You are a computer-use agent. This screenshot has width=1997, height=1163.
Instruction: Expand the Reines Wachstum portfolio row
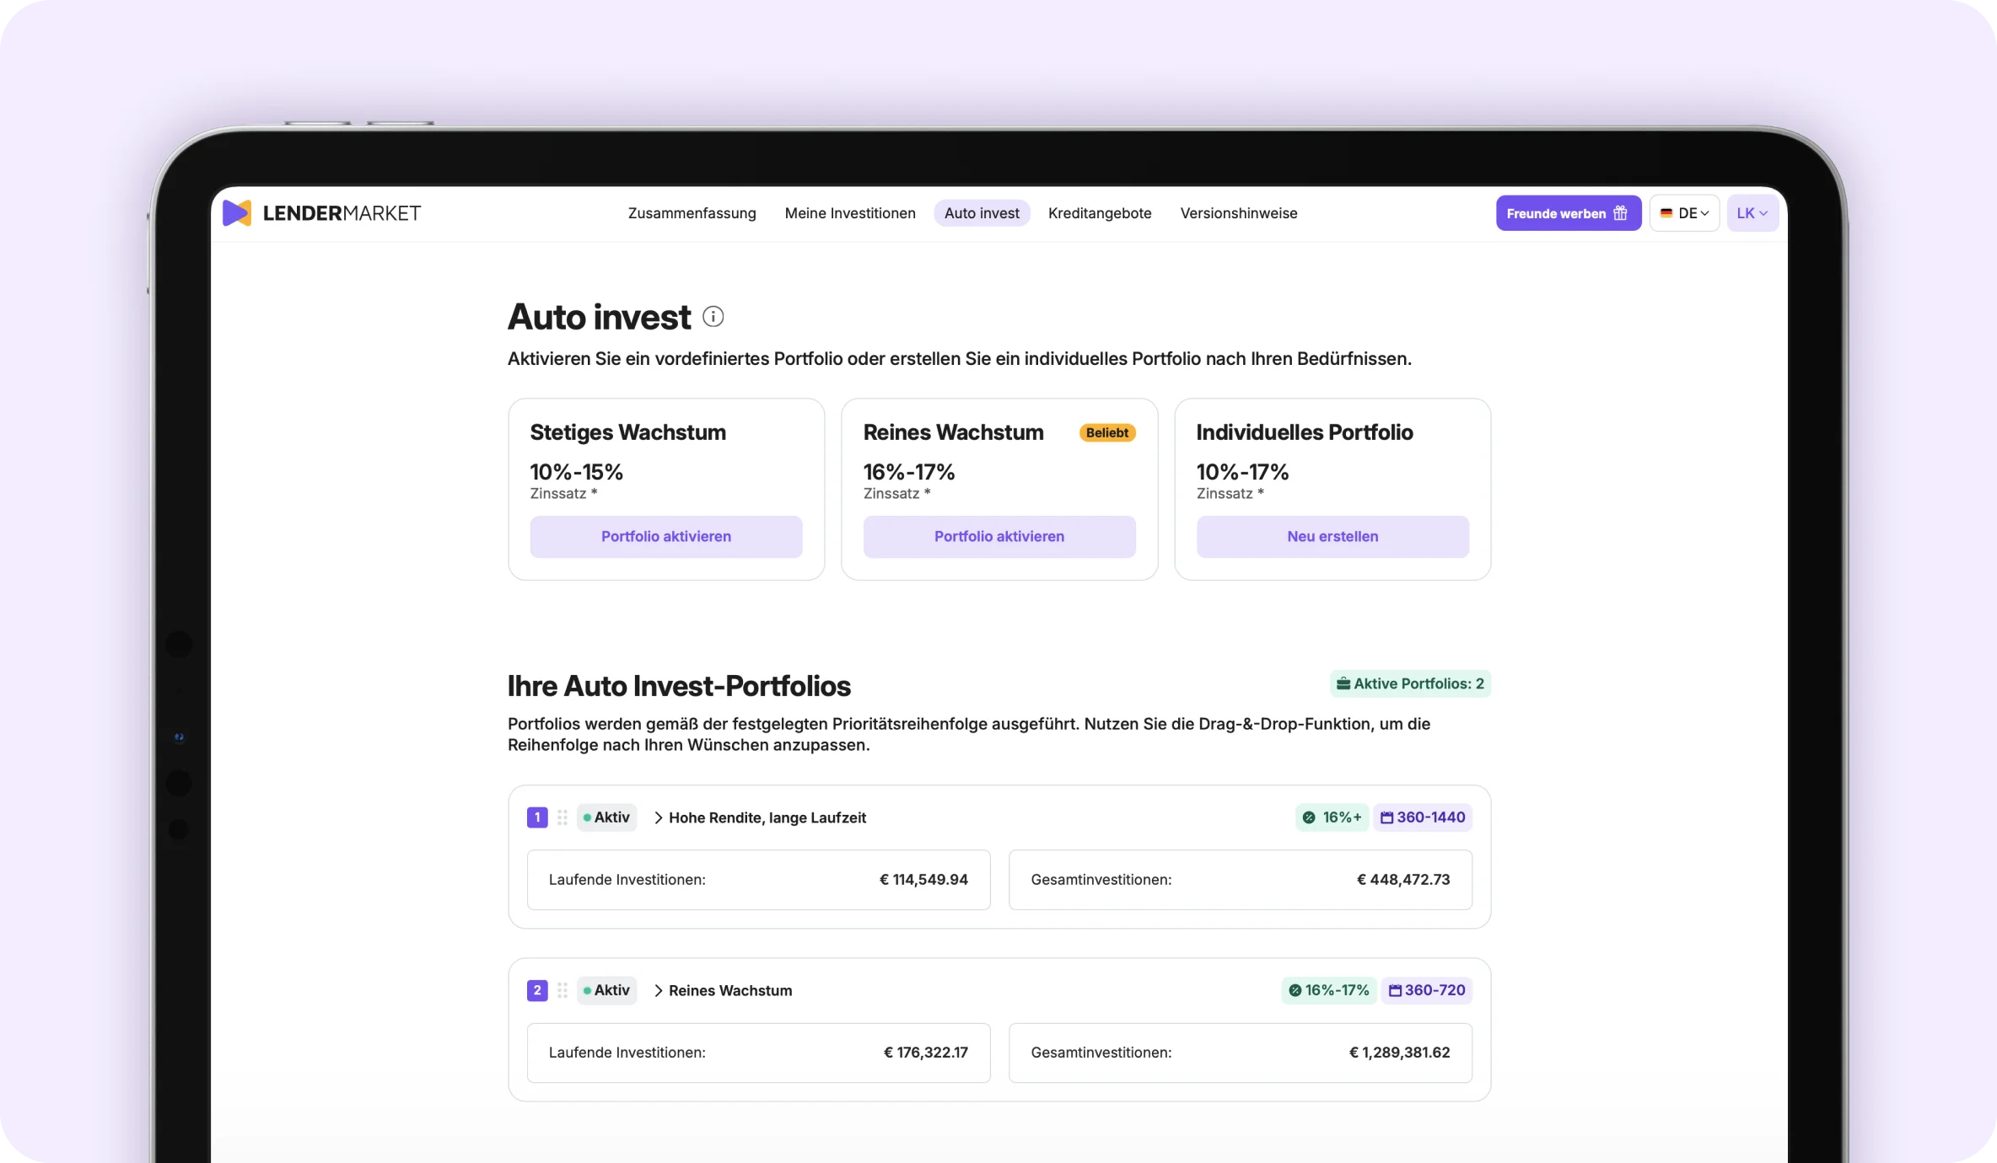click(723, 990)
